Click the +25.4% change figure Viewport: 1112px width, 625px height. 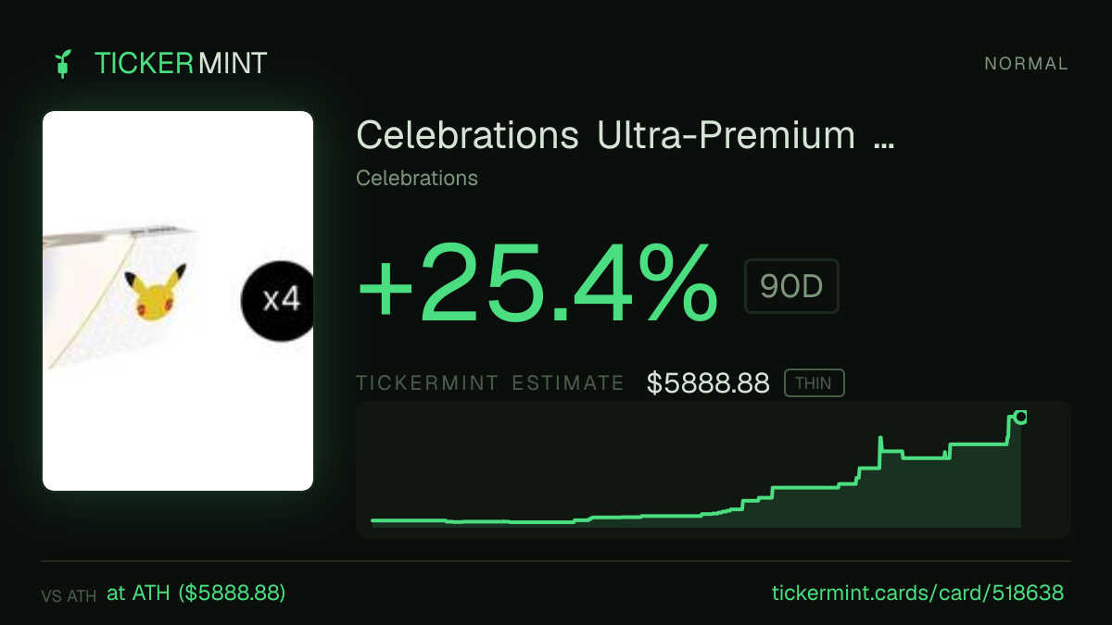pyautogui.click(x=537, y=284)
